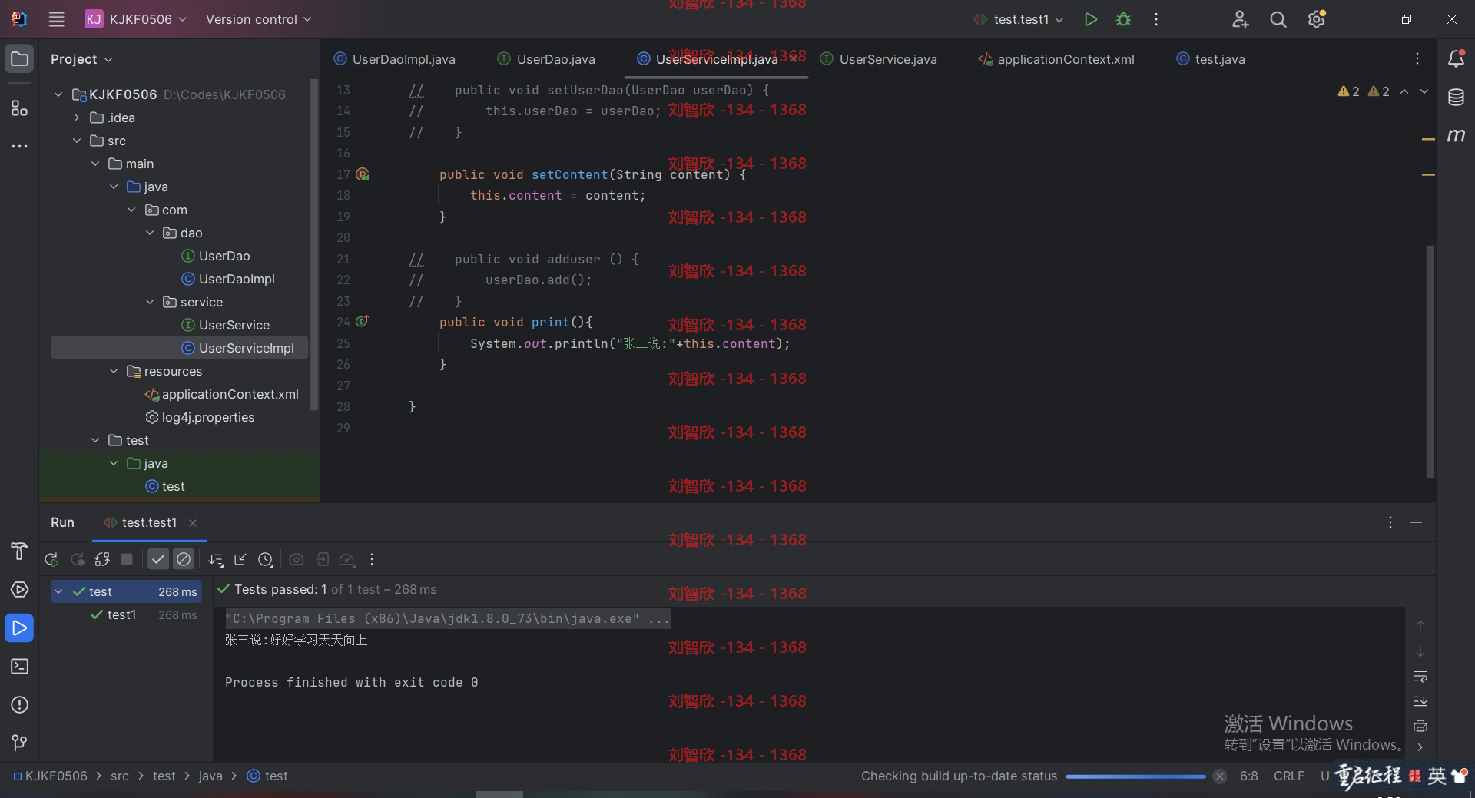The width and height of the screenshot is (1475, 798).
Task: Open the main hamburger menu
Action: [56, 19]
